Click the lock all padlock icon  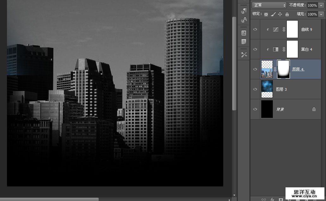coord(287,14)
